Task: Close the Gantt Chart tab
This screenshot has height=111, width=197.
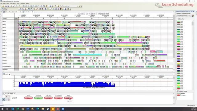Action: coord(33,12)
